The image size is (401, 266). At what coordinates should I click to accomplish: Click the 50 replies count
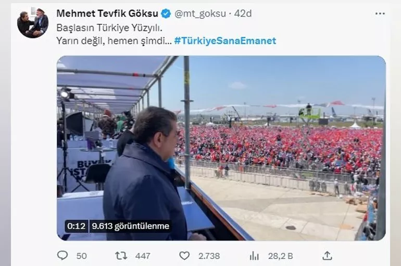coord(82,256)
